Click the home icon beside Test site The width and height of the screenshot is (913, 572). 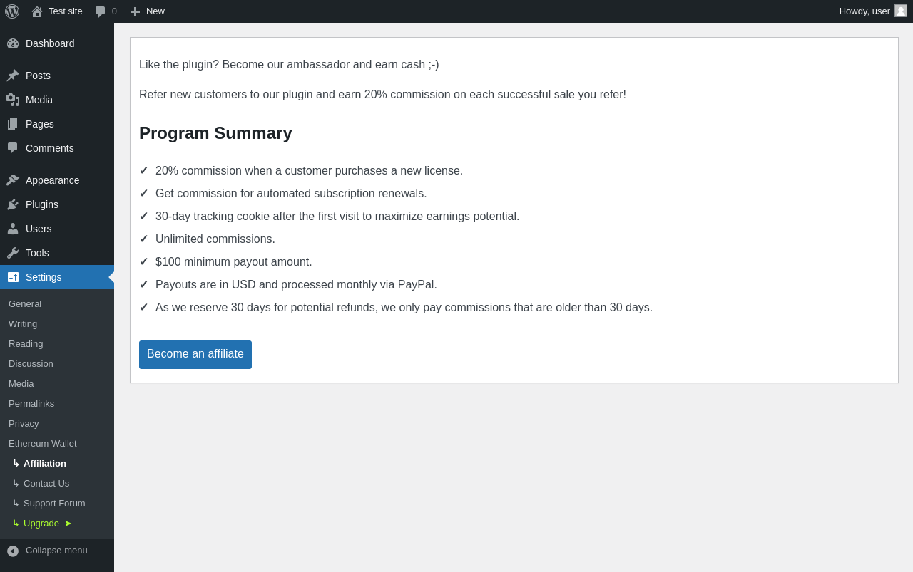point(37,11)
